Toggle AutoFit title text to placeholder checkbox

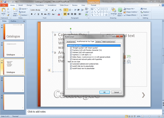pos(71,66)
